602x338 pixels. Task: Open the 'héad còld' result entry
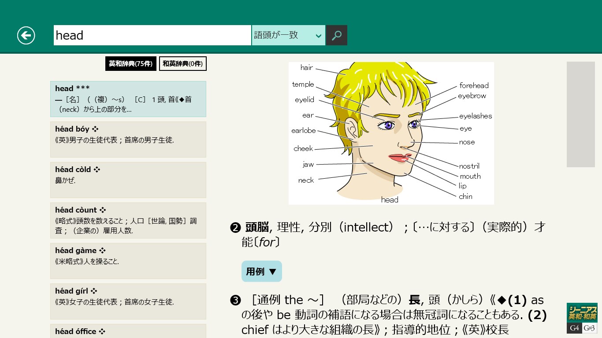(x=128, y=180)
